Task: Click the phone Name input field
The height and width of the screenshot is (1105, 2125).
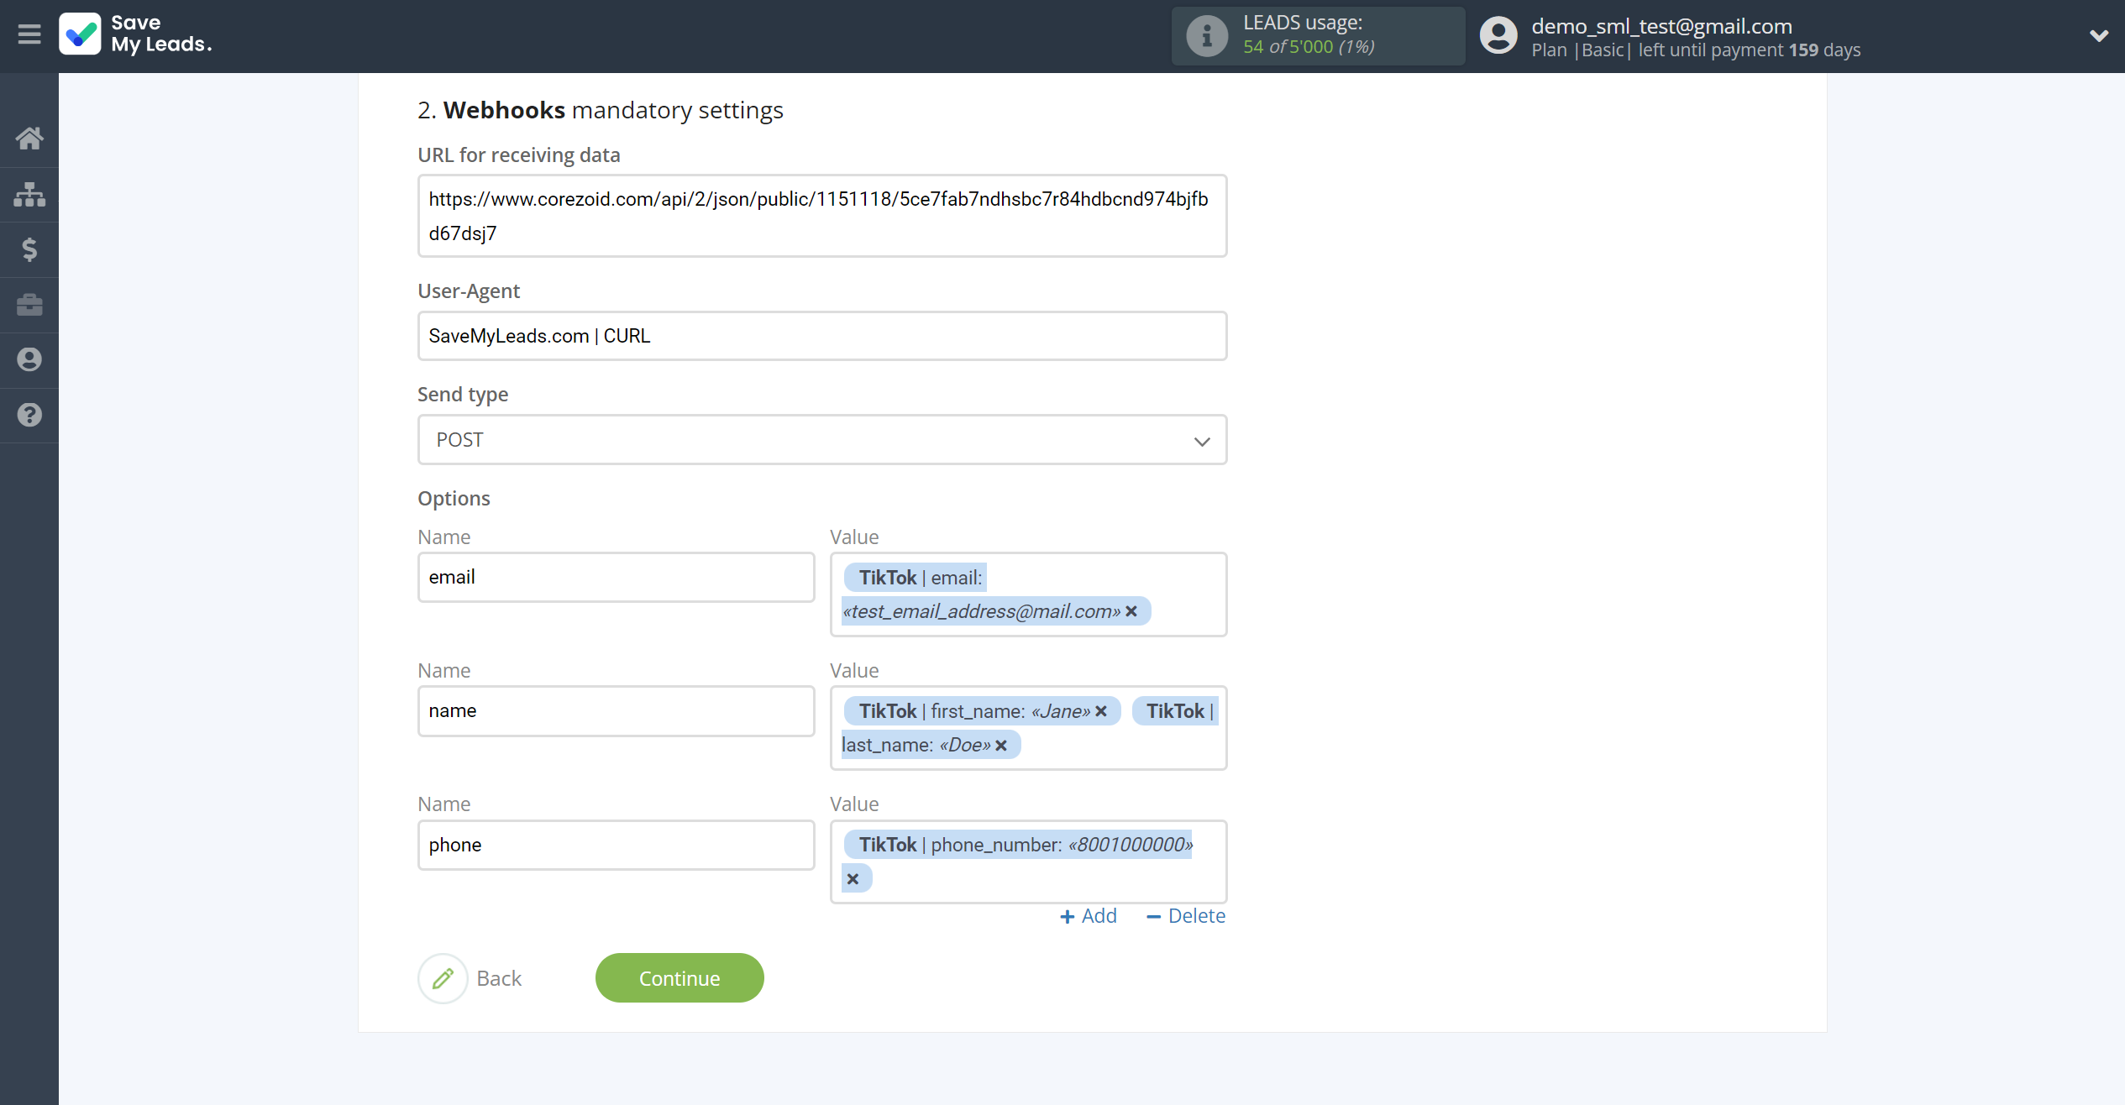Action: 617,845
